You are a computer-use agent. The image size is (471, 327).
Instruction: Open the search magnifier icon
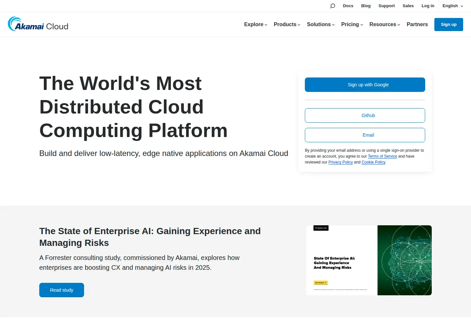[333, 6]
